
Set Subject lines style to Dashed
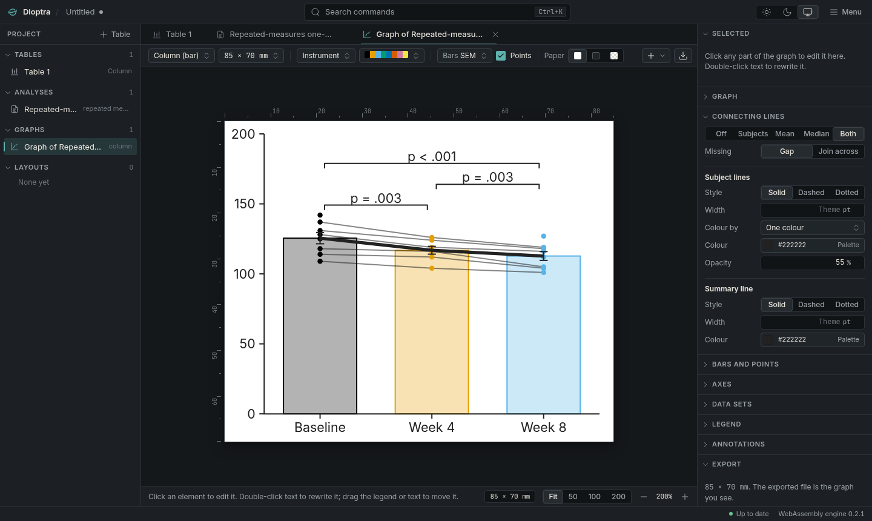(x=811, y=193)
